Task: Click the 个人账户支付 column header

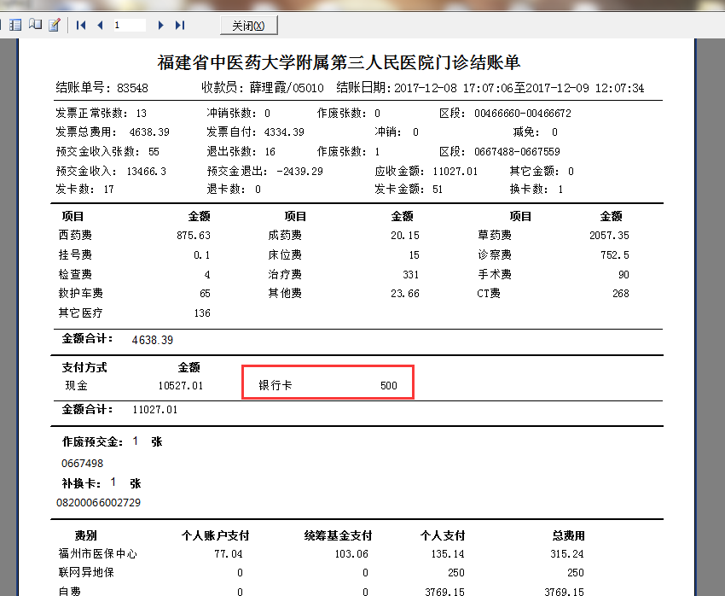Action: tap(215, 536)
